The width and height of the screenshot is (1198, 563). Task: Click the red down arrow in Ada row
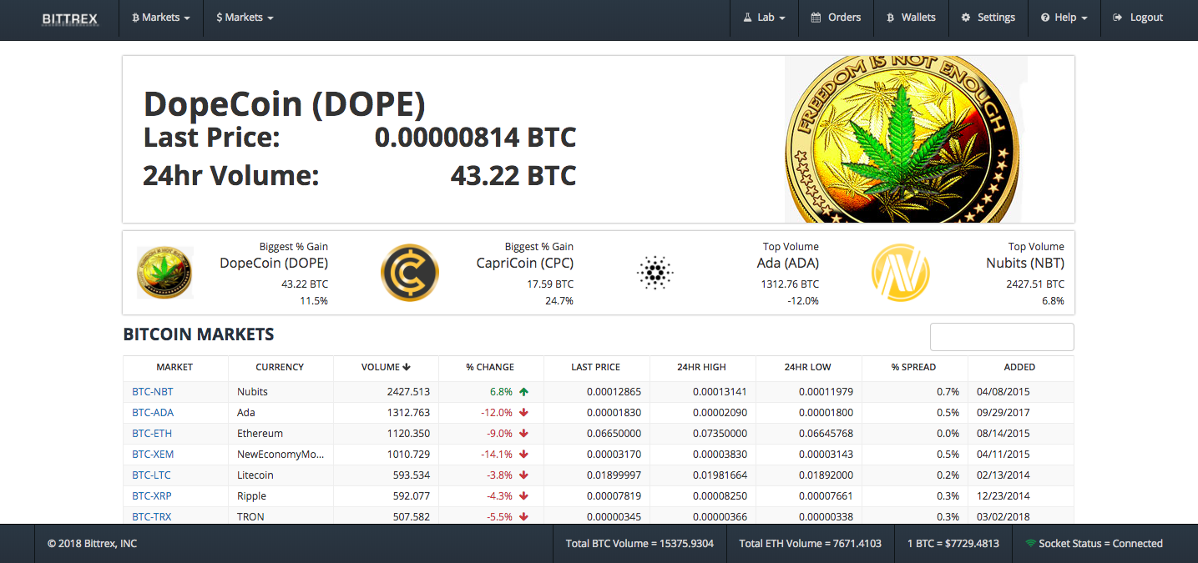tap(523, 412)
